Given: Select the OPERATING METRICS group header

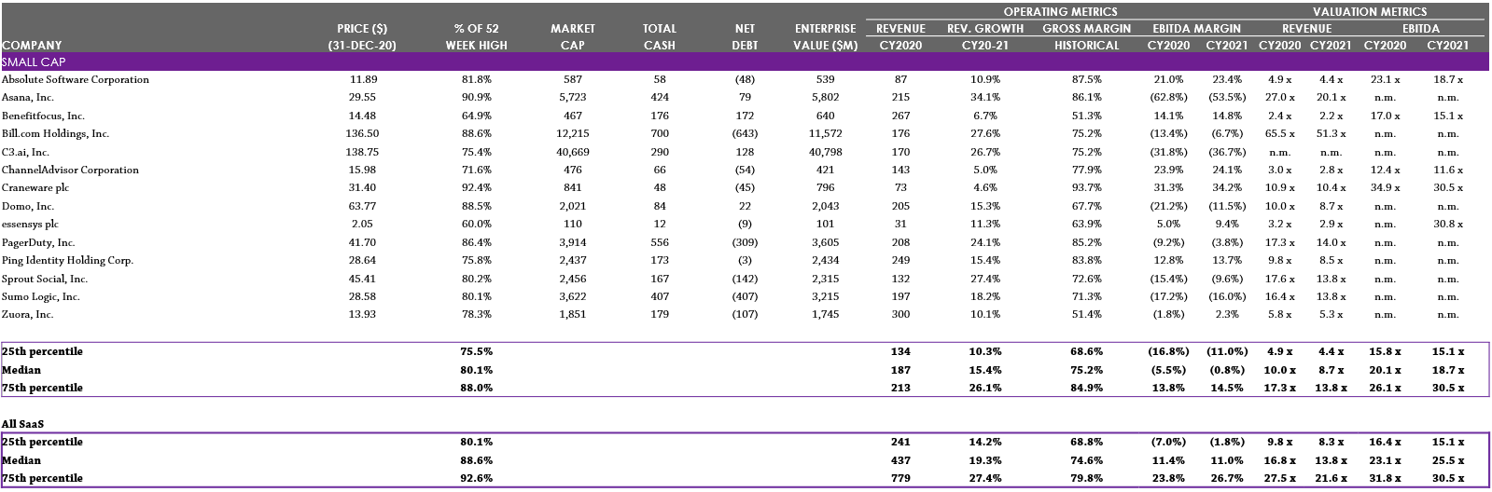Looking at the screenshot, I should 1060,12.
